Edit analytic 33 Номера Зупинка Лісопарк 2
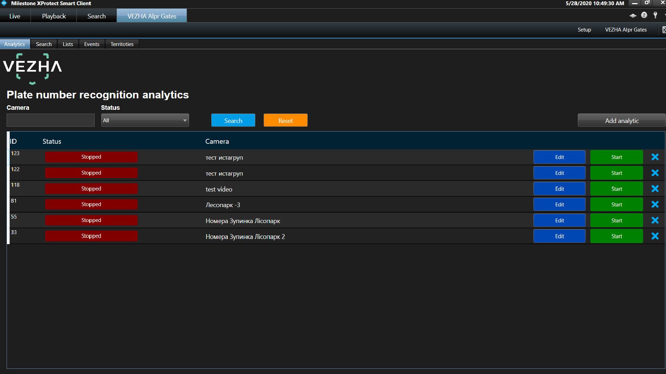Image resolution: width=666 pixels, height=374 pixels. 560,236
